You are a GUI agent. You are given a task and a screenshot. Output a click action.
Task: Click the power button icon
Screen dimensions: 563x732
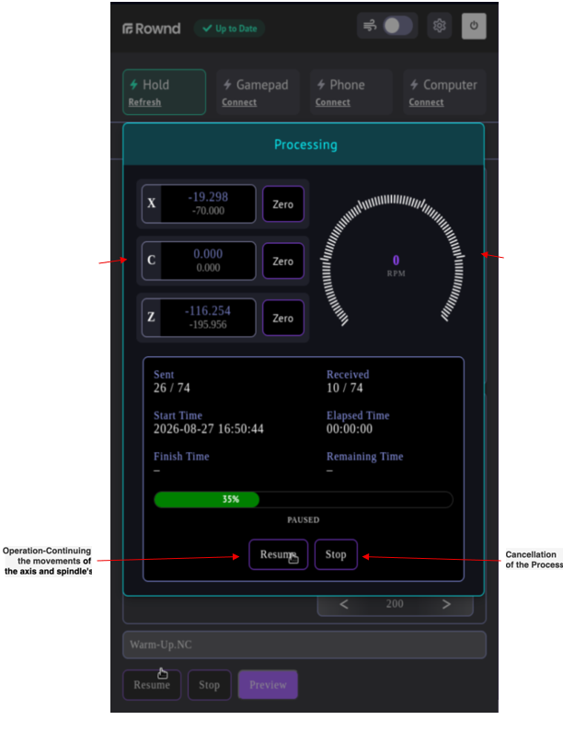coord(474,26)
